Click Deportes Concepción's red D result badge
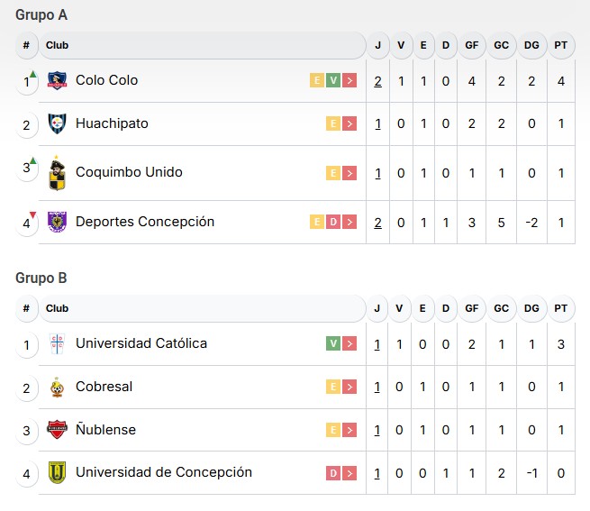The image size is (590, 511). click(x=333, y=223)
